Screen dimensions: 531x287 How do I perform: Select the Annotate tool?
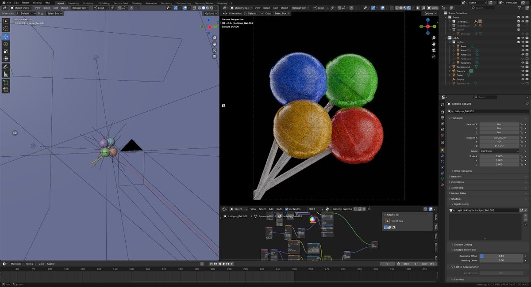(6, 67)
